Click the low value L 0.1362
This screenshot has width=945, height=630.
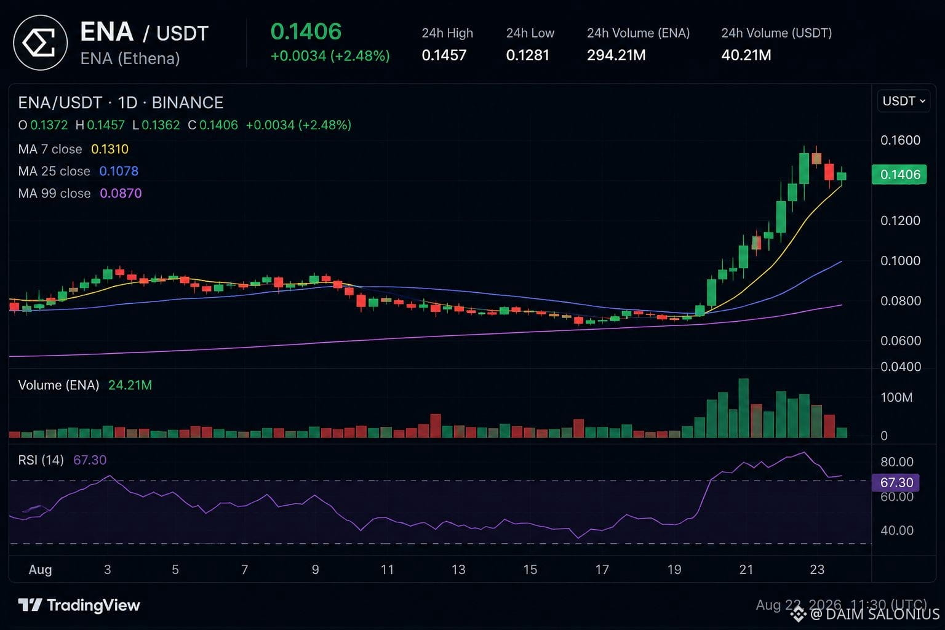(x=156, y=125)
